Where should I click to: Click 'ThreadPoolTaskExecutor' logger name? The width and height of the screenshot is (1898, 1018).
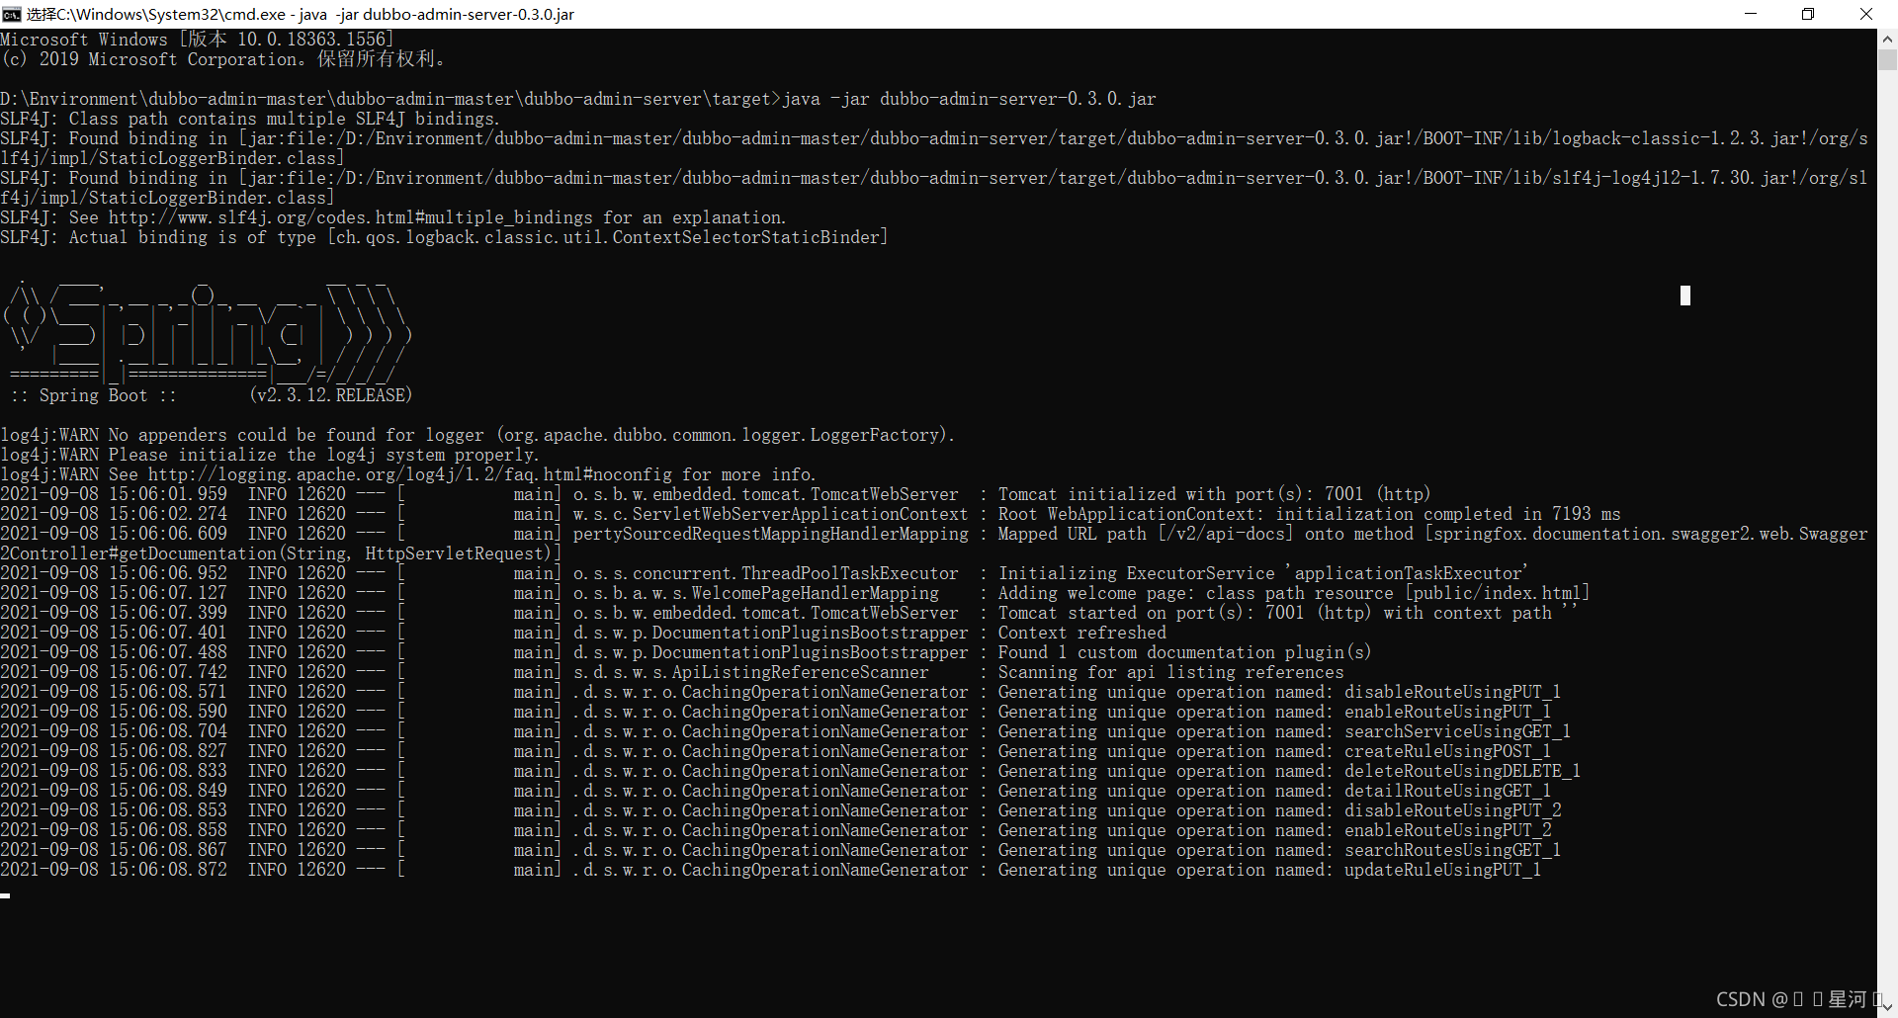[x=850, y=573]
